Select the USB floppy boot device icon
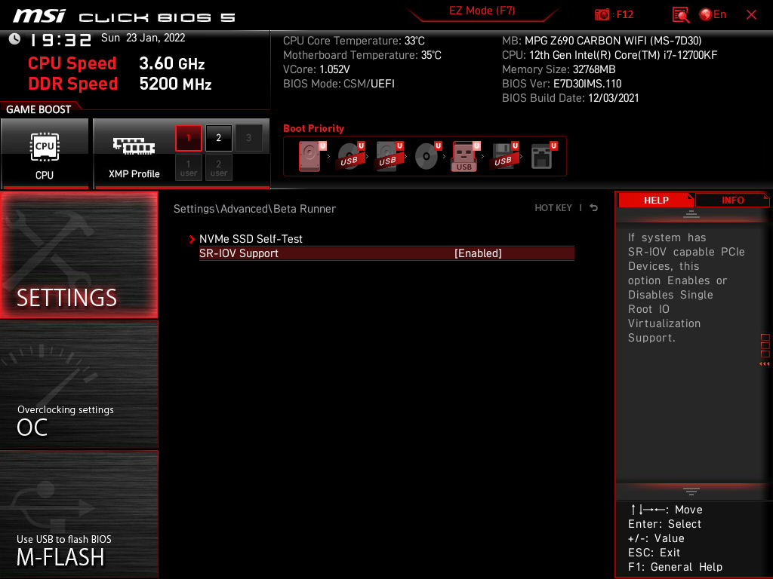Image resolution: width=773 pixels, height=579 pixels. pyautogui.click(x=504, y=156)
